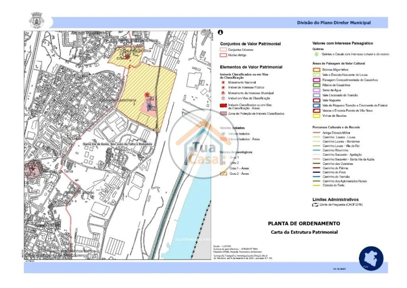407x288 pixels.
Task: Click the round PDM map logo
Action: (x=371, y=257)
